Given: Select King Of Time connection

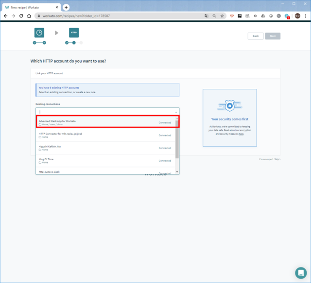Looking at the screenshot, I should (106, 161).
